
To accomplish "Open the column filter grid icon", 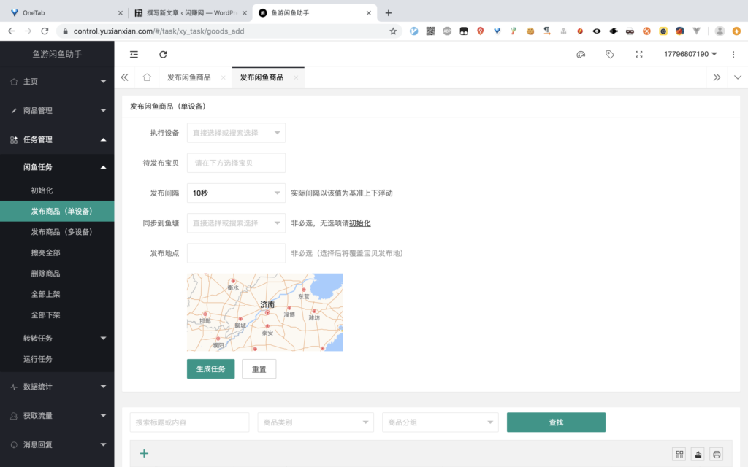I will tap(679, 454).
